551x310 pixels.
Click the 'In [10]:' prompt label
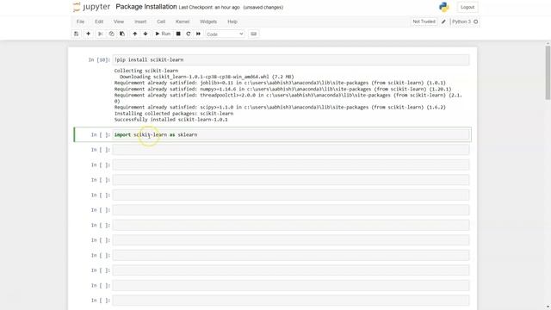click(99, 59)
